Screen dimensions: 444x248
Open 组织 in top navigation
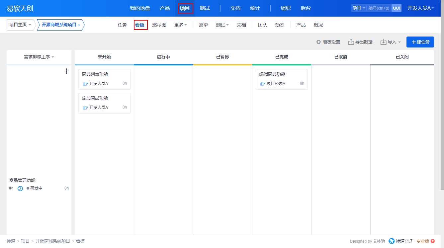click(x=286, y=8)
